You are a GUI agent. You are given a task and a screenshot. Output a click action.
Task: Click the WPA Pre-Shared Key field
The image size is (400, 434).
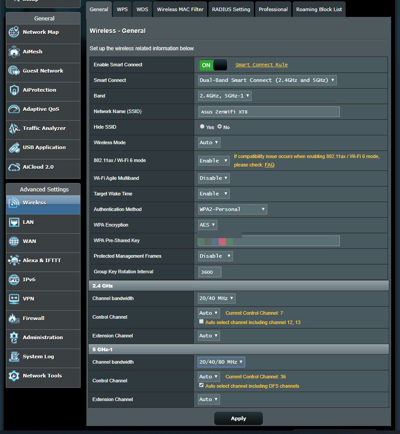click(269, 241)
